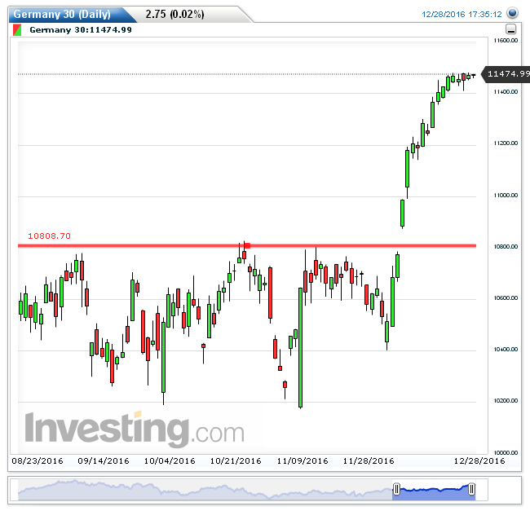Click the timestamp 12/28/2016 17:35:12

462,14
